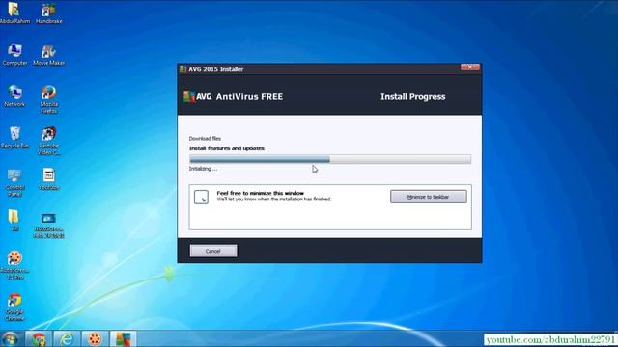Click the AVG icon in the installer title bar
Image resolution: width=618 pixels, height=347 pixels.
tap(183, 69)
